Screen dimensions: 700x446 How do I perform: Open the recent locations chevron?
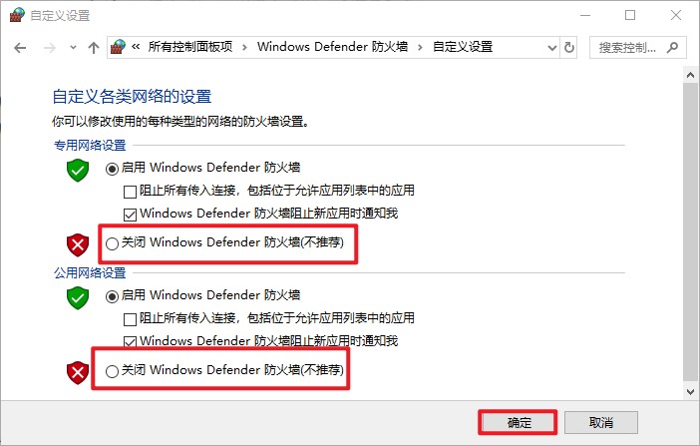73,47
